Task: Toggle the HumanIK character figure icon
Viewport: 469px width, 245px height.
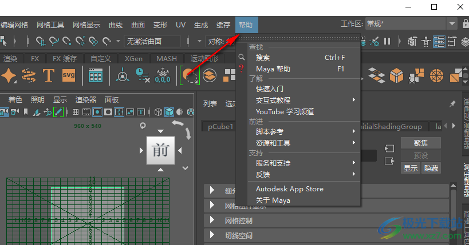Action: click(426, 42)
